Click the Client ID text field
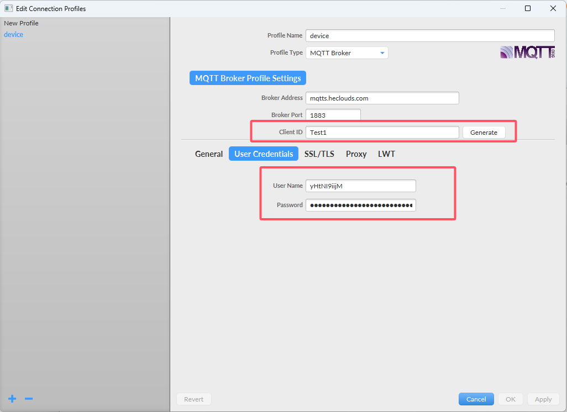Image resolution: width=567 pixels, height=412 pixels. (x=382, y=133)
